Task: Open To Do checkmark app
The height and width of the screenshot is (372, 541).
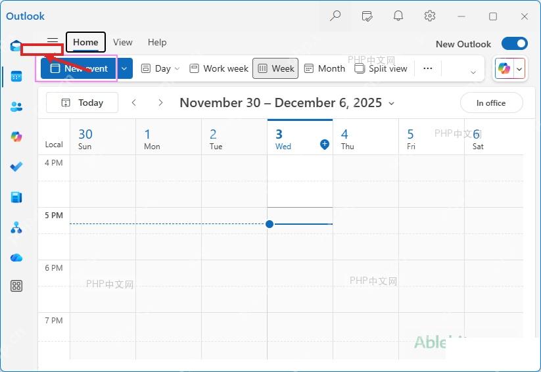Action: point(16,167)
